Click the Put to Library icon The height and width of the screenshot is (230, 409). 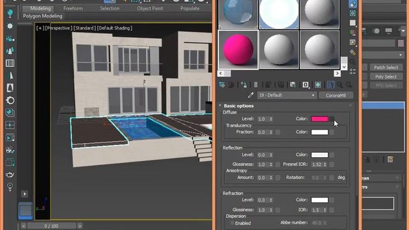coord(293,85)
